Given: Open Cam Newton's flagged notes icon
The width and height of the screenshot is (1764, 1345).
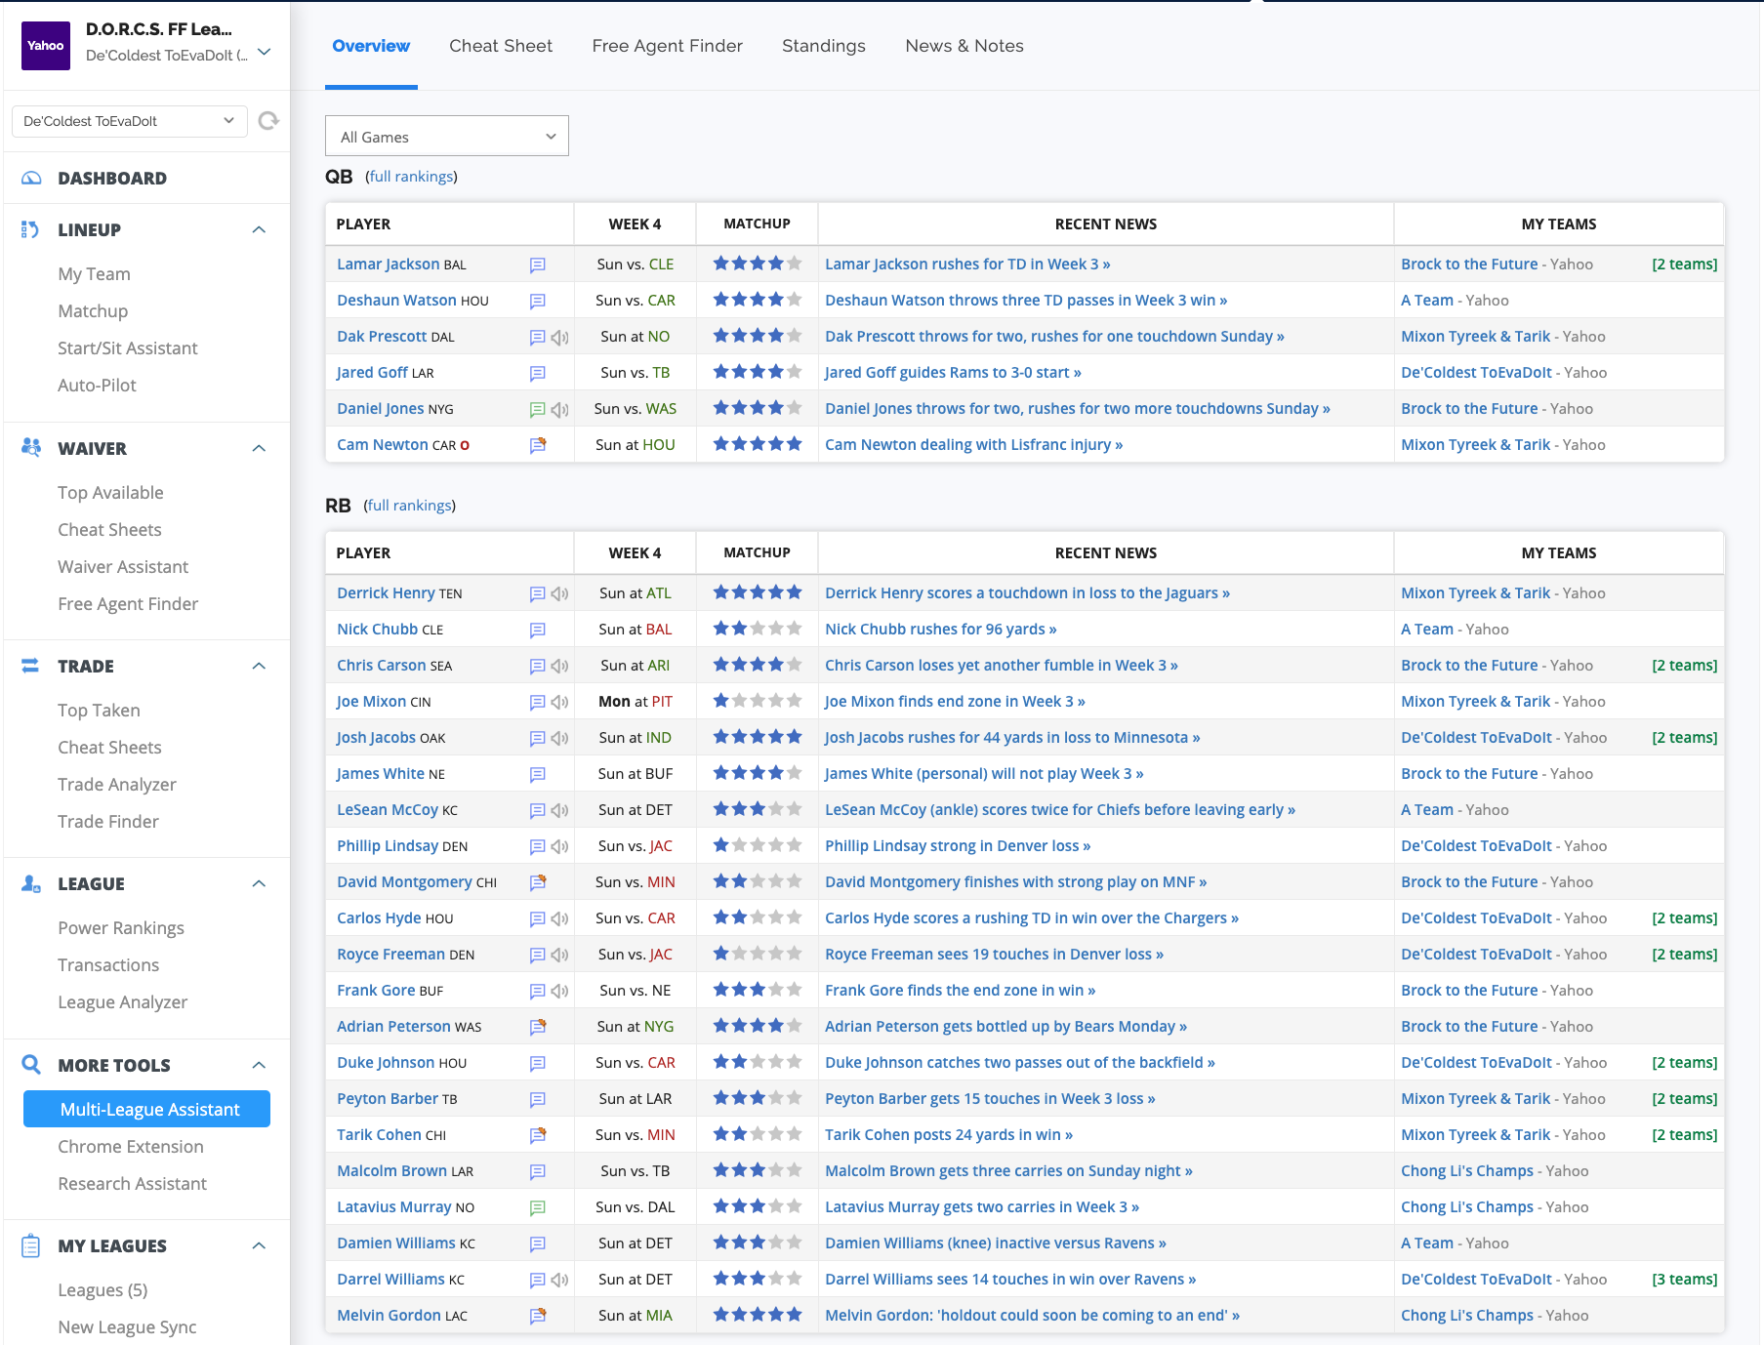Looking at the screenshot, I should pos(538,445).
